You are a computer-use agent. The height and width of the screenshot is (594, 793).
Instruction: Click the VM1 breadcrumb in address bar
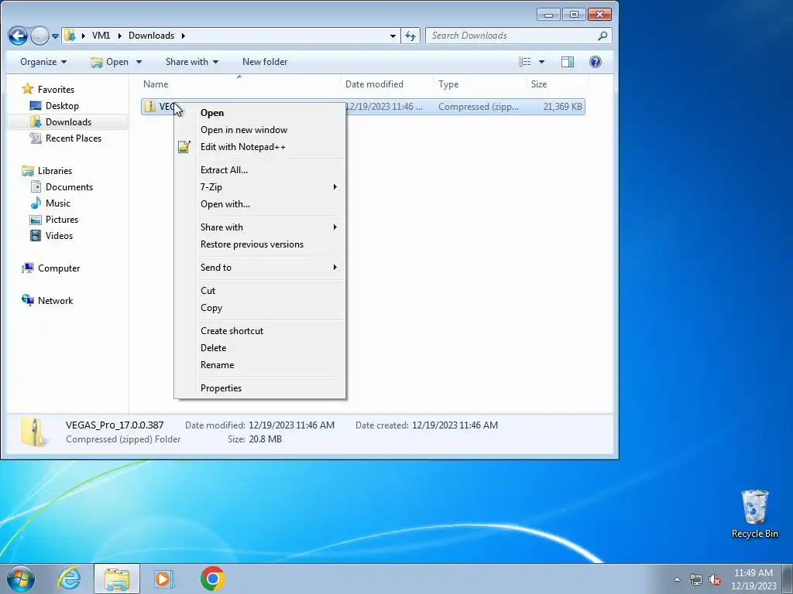(101, 36)
